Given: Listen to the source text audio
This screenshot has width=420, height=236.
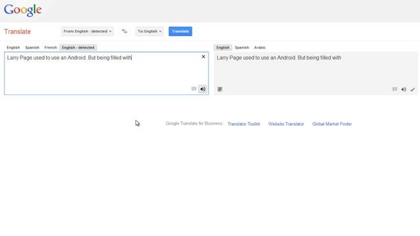Looking at the screenshot, I should 203,89.
